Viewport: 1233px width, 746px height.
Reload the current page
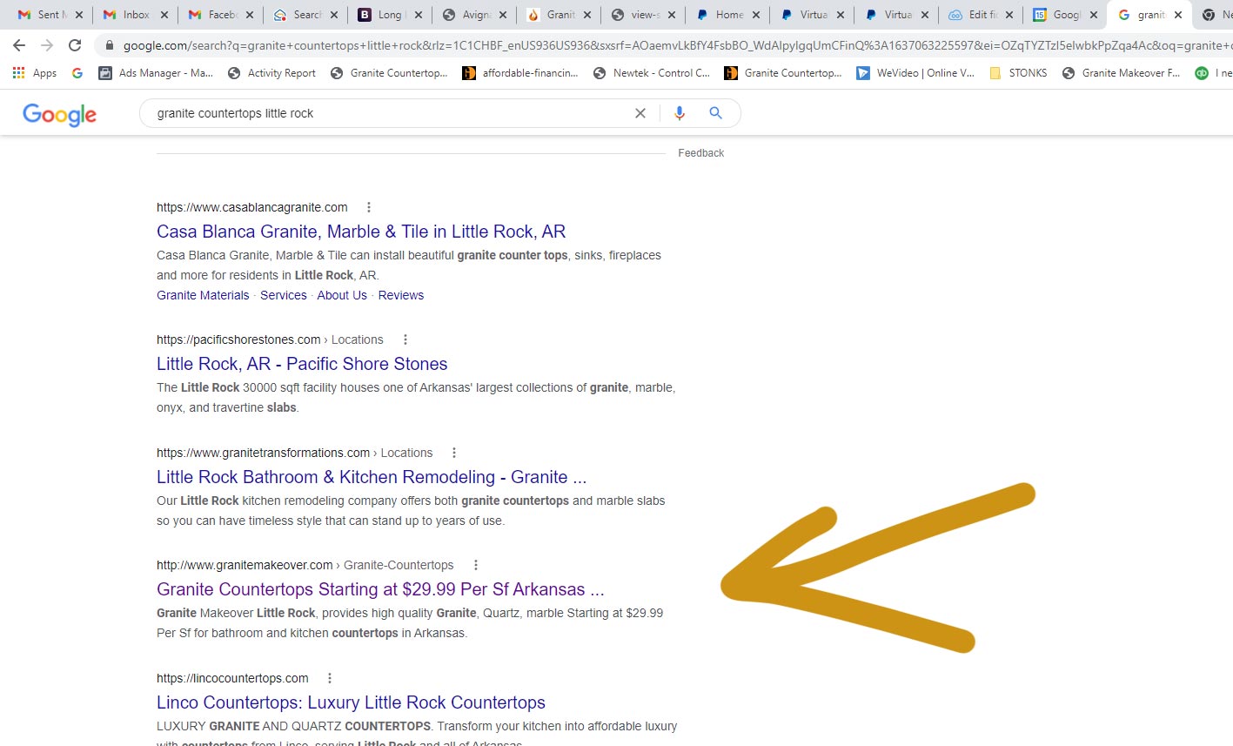pos(75,45)
